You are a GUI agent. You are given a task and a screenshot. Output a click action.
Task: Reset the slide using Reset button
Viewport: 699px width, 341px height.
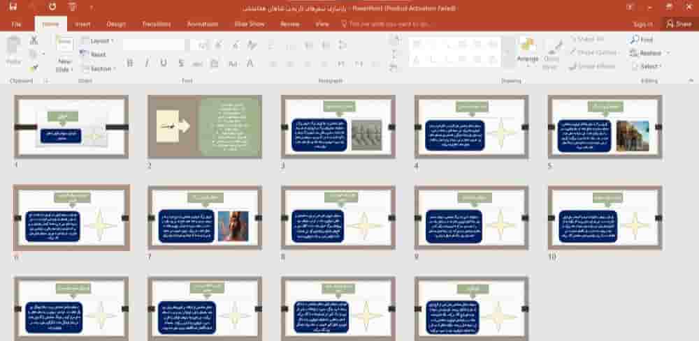point(97,54)
